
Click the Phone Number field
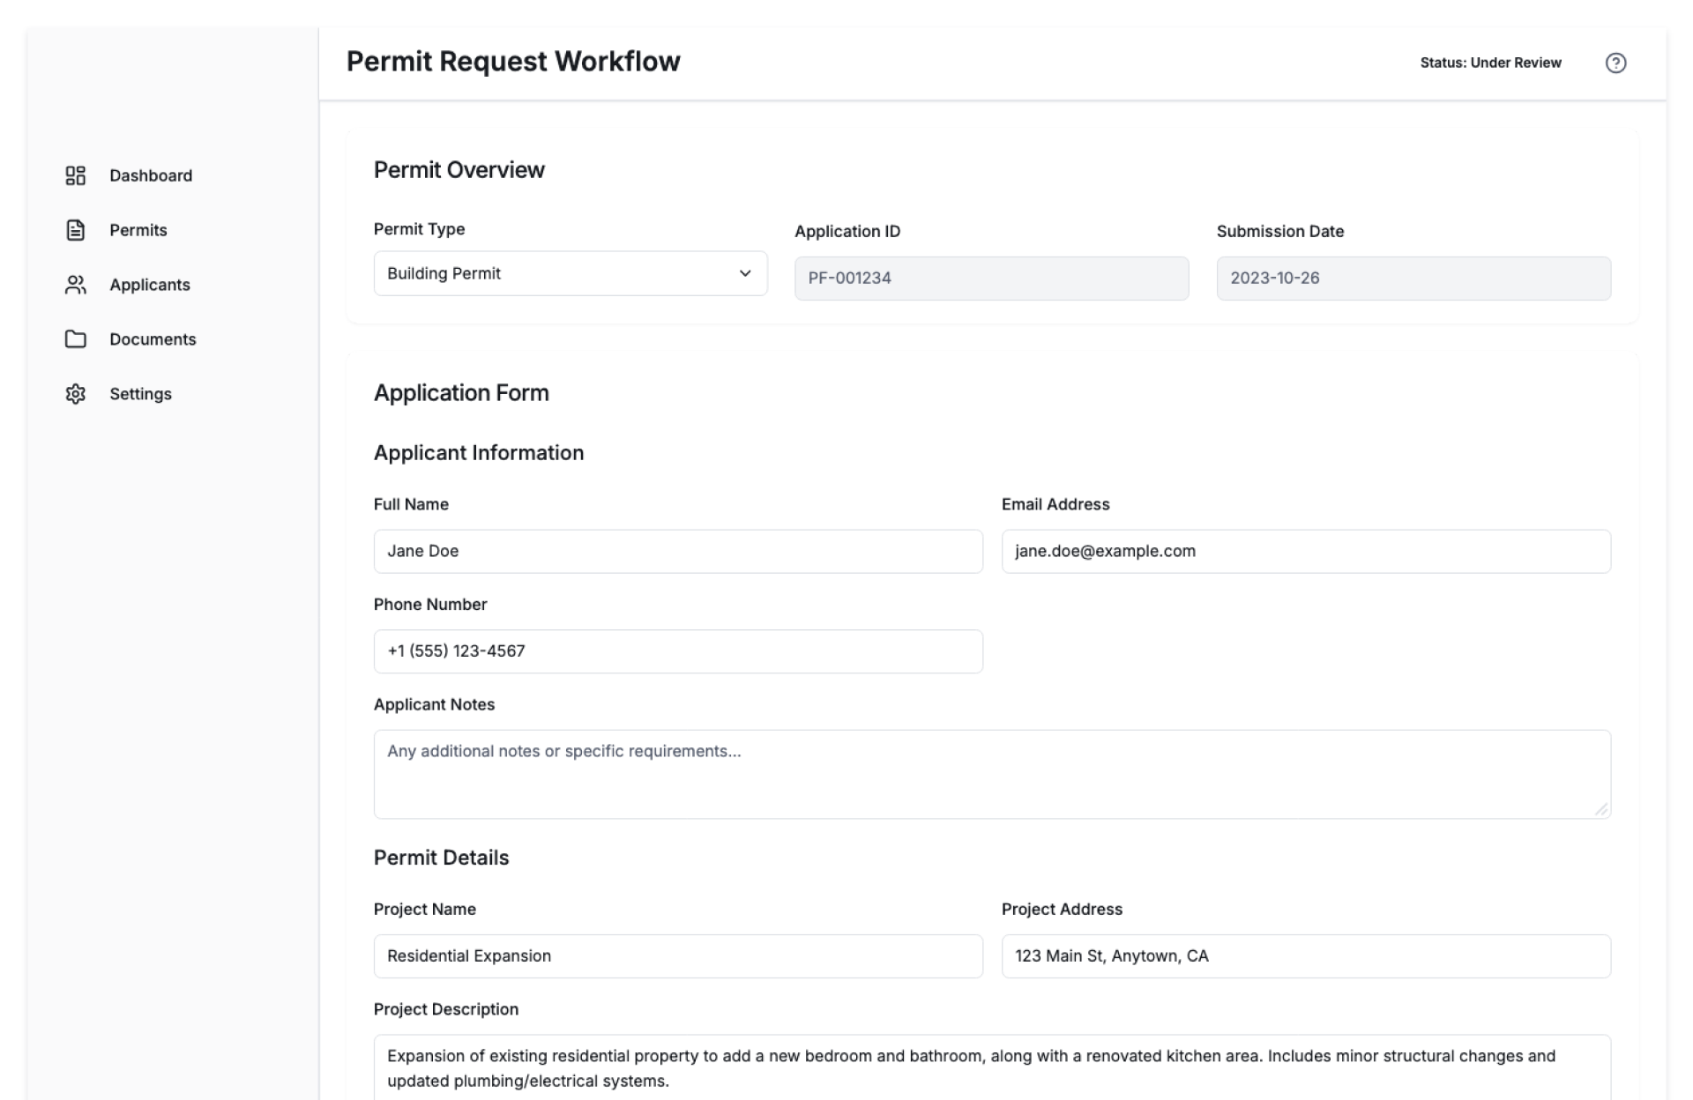point(677,651)
